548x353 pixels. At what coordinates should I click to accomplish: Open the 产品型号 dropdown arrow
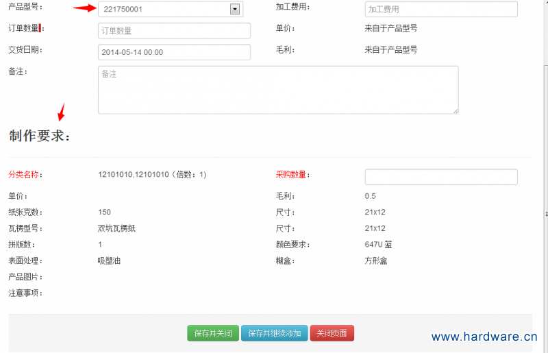coord(235,9)
